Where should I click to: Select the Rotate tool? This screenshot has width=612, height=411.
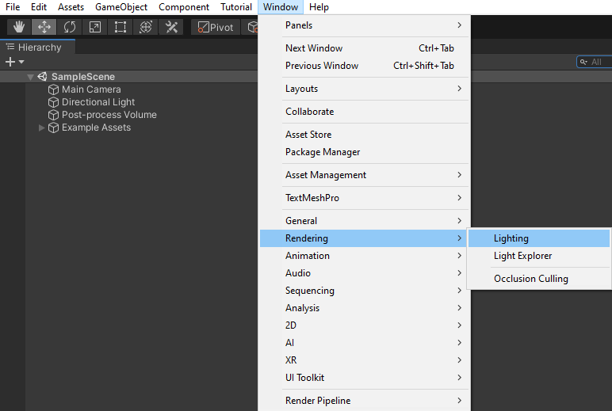70,27
